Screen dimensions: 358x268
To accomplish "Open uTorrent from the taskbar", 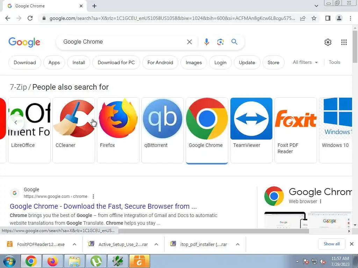I will [96, 261].
